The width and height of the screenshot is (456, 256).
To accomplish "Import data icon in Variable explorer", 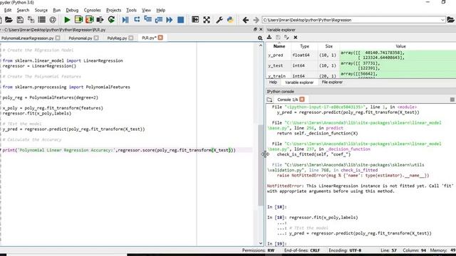I will 269,37.
